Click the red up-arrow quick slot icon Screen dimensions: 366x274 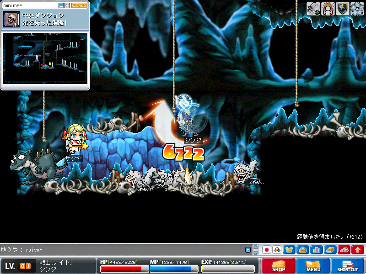(358, 250)
